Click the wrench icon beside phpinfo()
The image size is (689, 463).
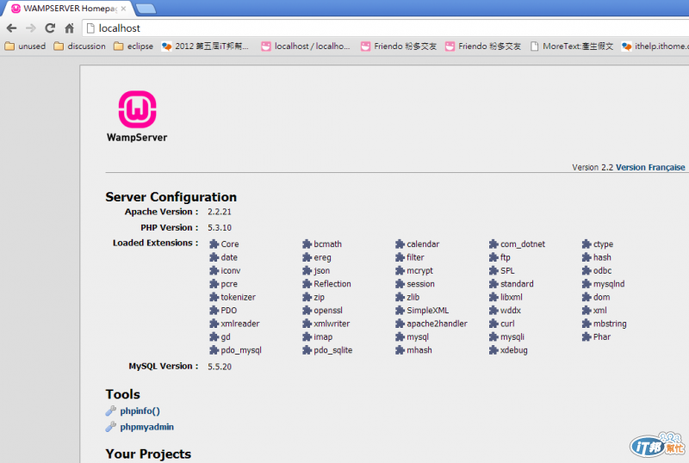[111, 411]
